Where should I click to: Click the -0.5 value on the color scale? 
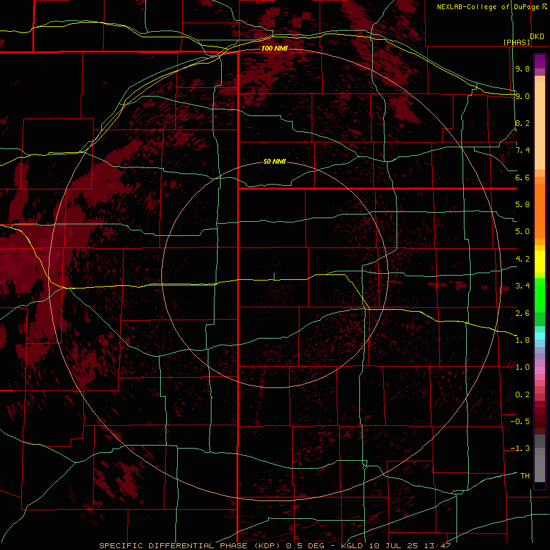click(520, 422)
